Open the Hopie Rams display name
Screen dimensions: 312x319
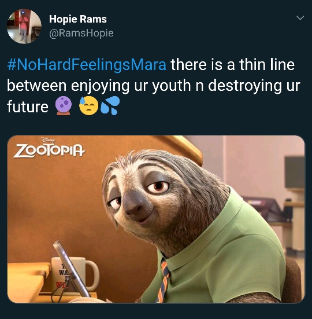78,19
